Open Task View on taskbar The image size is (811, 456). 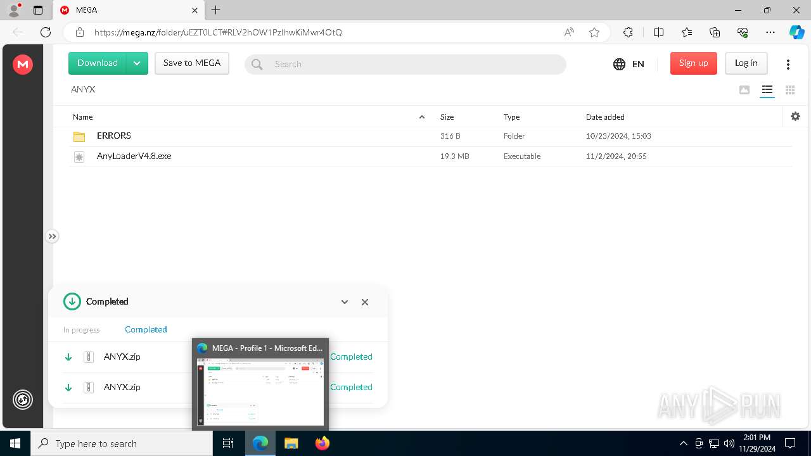pos(228,443)
